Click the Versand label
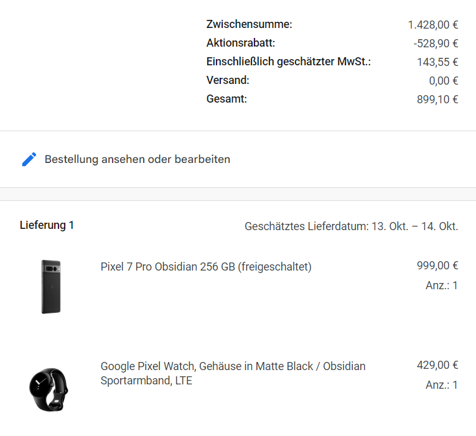The width and height of the screenshot is (476, 436). click(x=228, y=80)
